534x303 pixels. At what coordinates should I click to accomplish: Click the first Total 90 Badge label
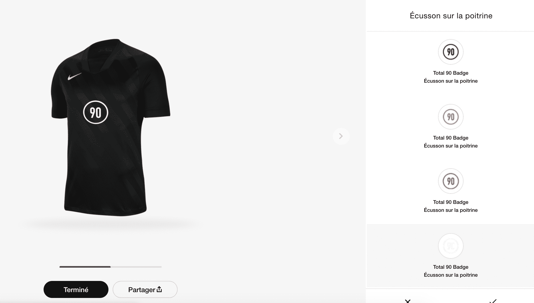(x=451, y=73)
